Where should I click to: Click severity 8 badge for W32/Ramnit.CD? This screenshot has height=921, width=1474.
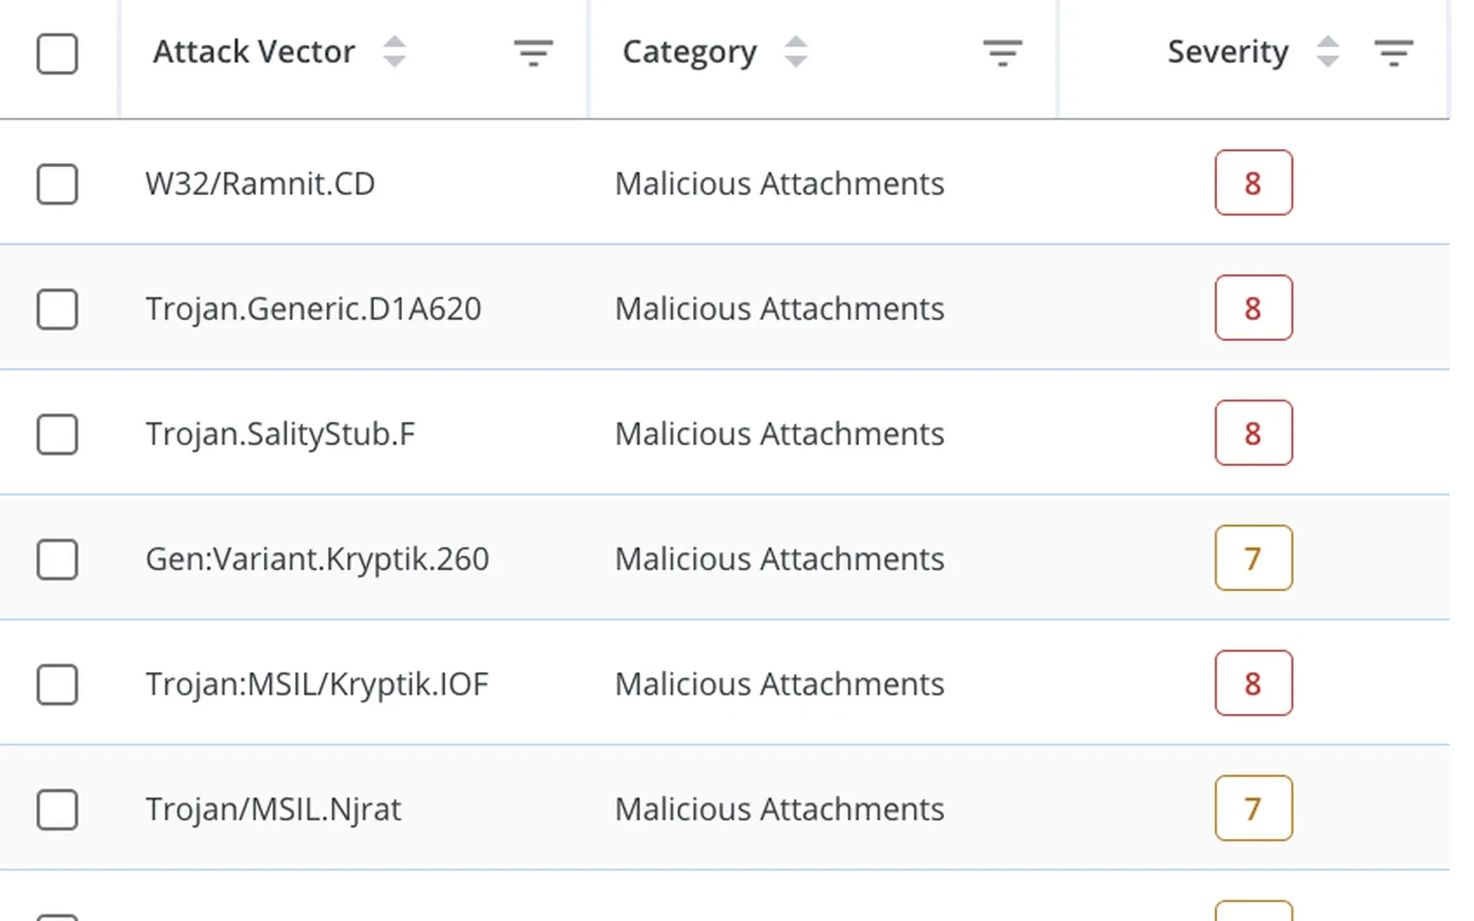pyautogui.click(x=1254, y=183)
